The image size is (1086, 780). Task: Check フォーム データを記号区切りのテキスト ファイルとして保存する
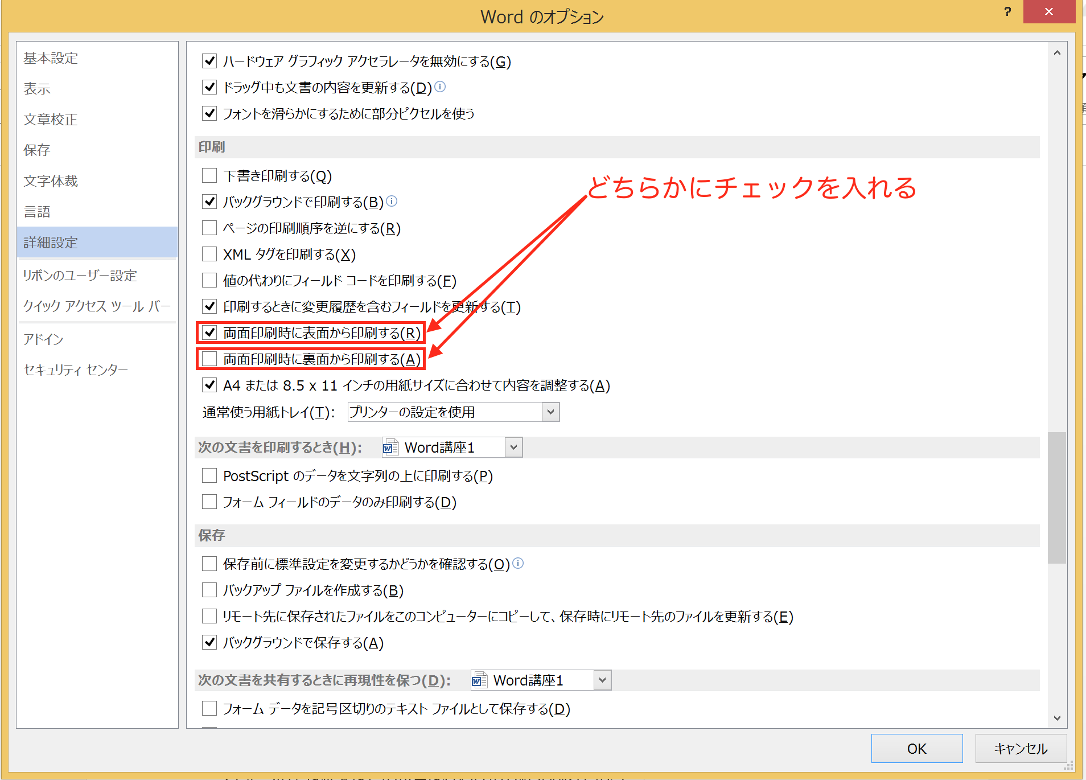(209, 708)
